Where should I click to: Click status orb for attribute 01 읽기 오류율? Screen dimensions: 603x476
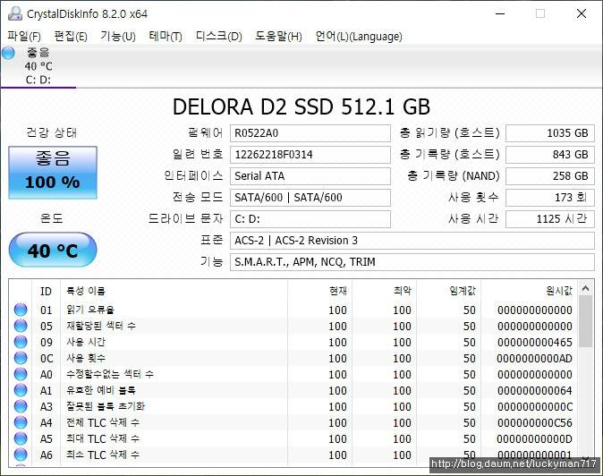(21, 310)
